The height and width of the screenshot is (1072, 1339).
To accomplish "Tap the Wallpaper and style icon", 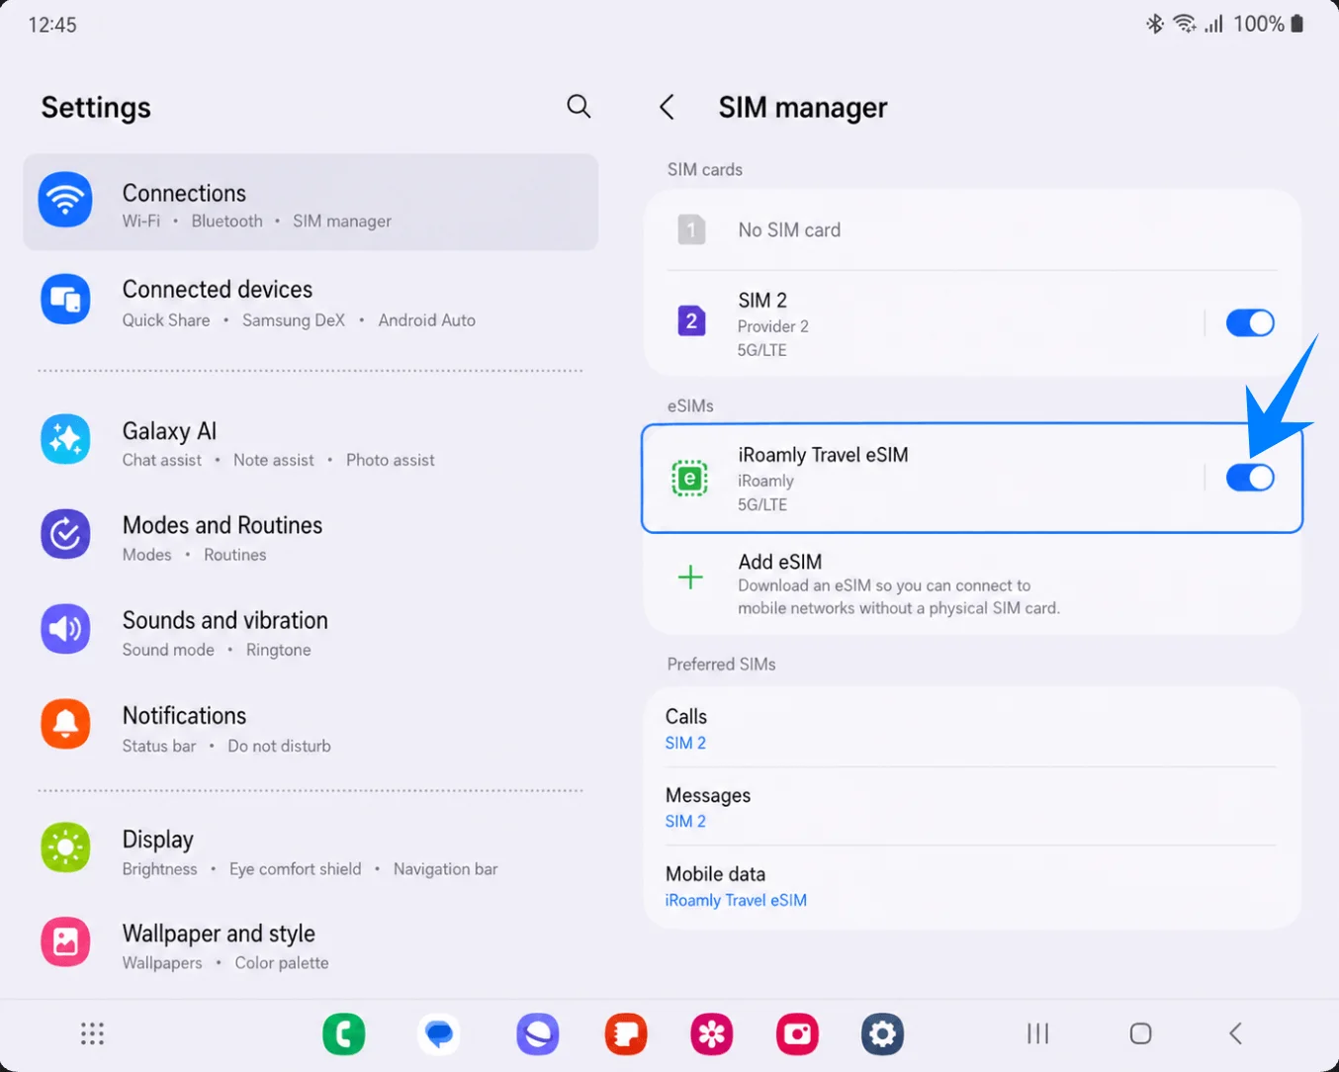I will tap(65, 941).
